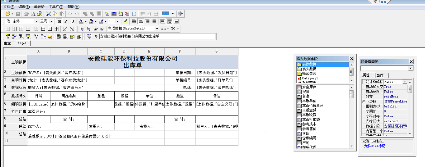Open the 允许Html标记 value dropdown
Image resolution: width=425 pixels, height=167 pixels.
[x=405, y=82]
